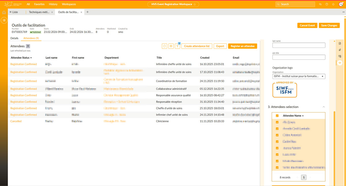
Task: Open the attachments paperclip in side panel
Action: [340, 50]
